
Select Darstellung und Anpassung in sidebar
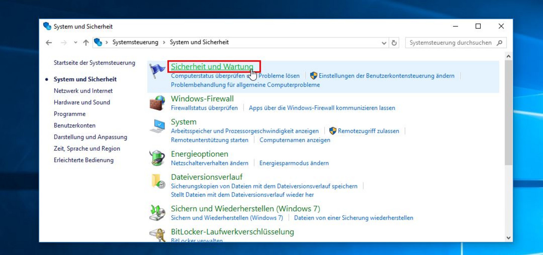click(90, 137)
